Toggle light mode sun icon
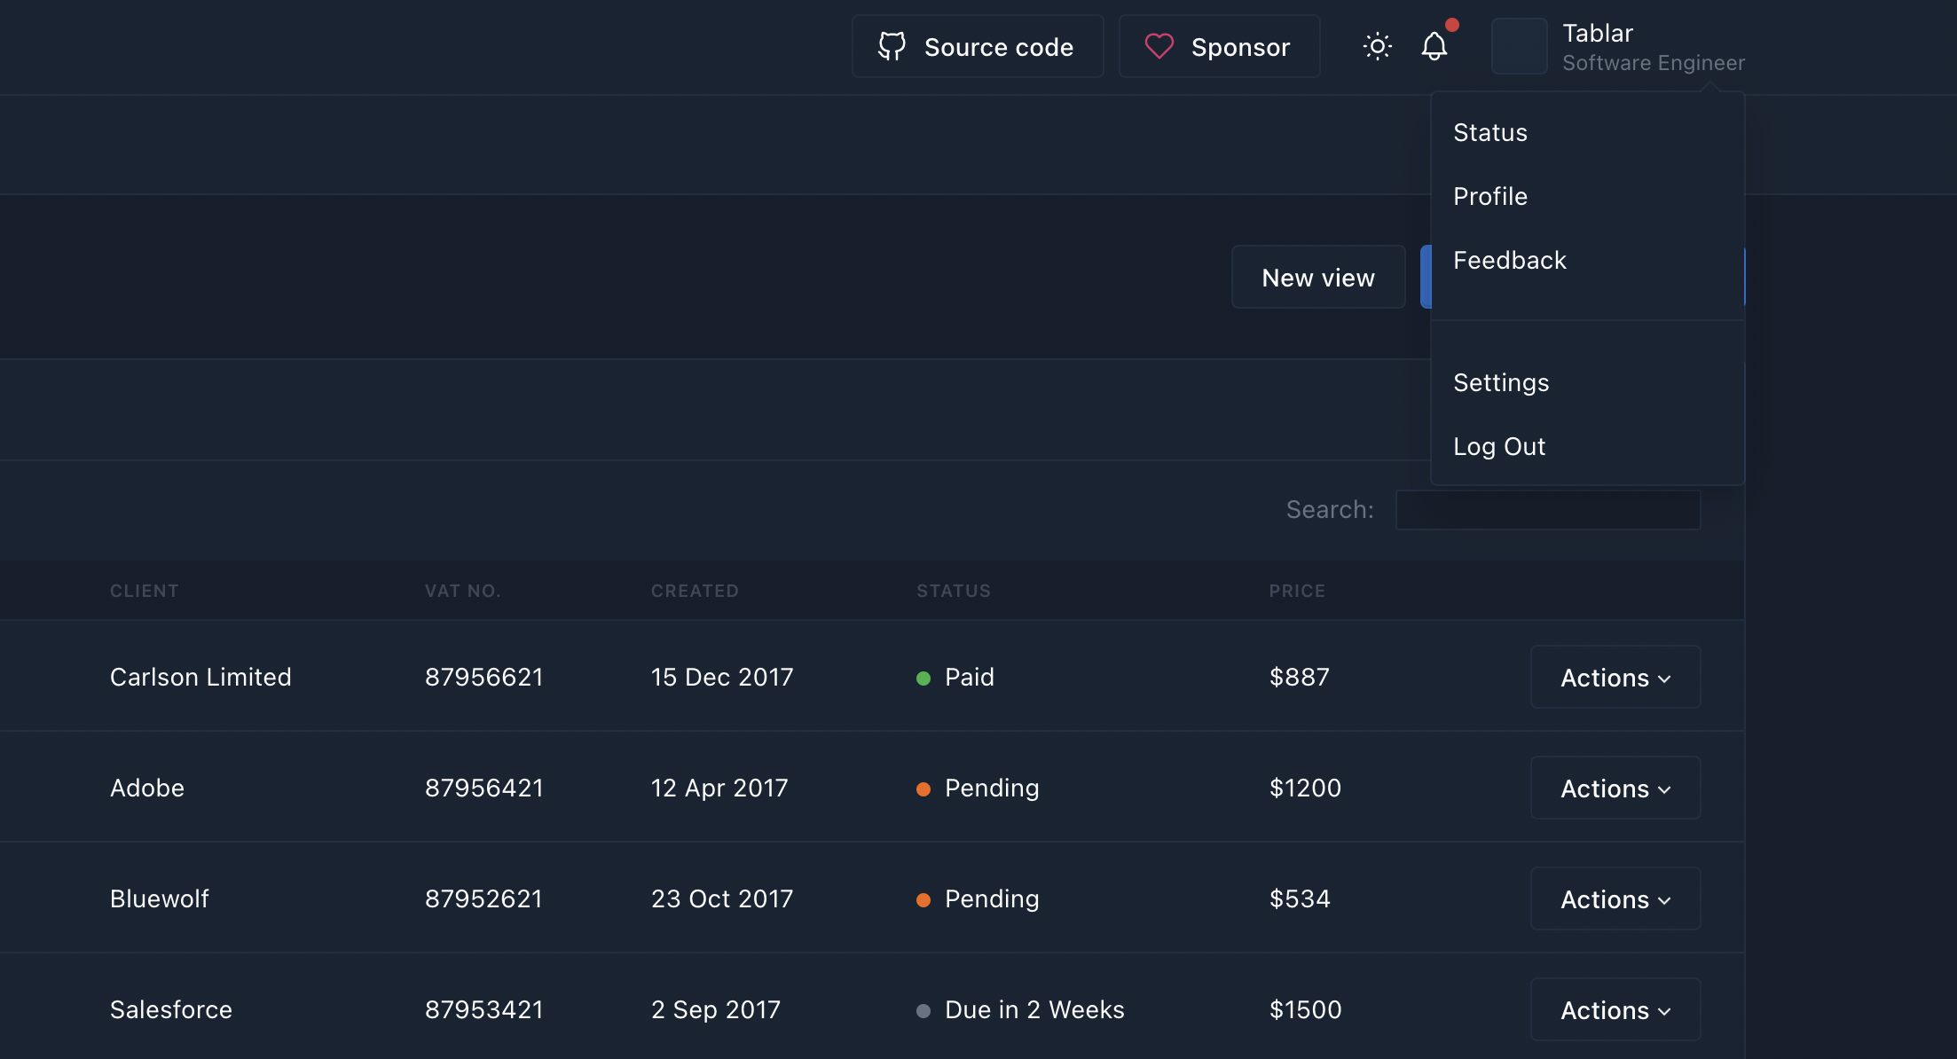The height and width of the screenshot is (1059, 1957). [1377, 46]
